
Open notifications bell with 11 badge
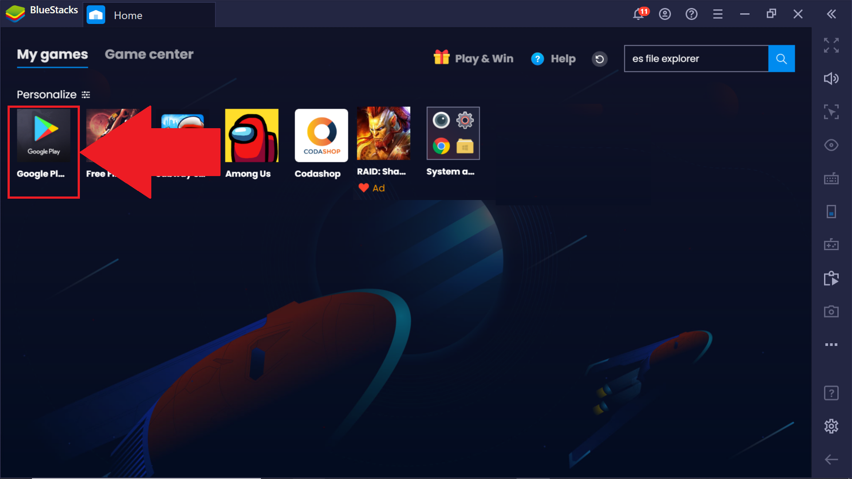(x=639, y=14)
